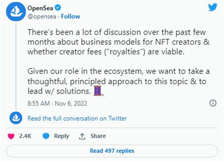This screenshot has width=224, height=161.
Task: Click the Twitter bird logo
Action: [x=213, y=8]
